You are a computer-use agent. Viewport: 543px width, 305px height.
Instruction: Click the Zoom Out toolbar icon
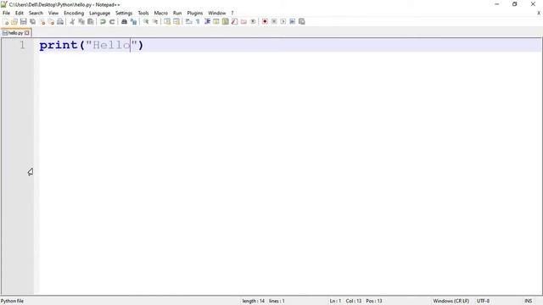click(155, 21)
